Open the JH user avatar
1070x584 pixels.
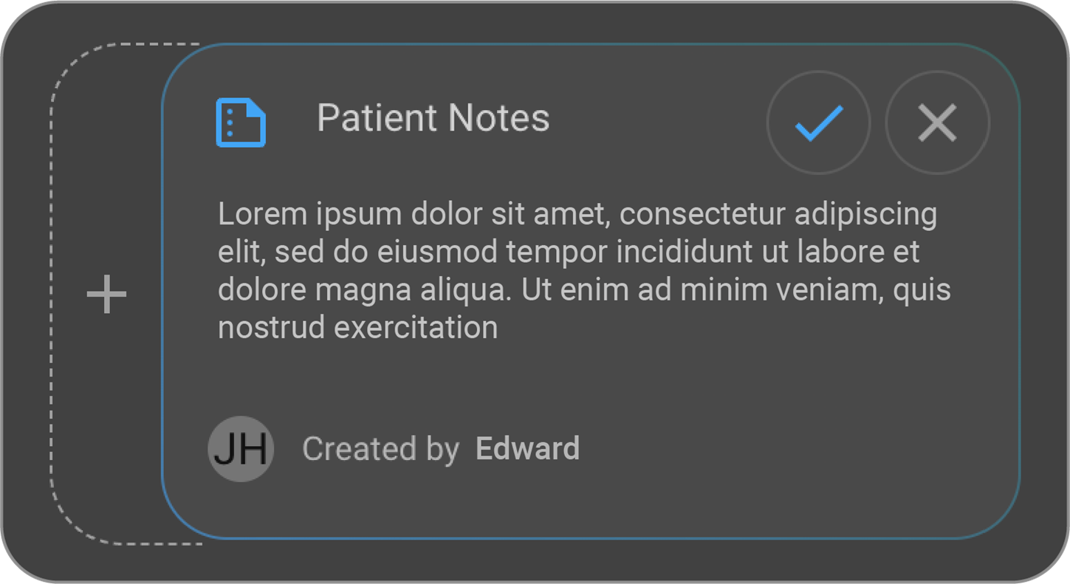point(241,449)
